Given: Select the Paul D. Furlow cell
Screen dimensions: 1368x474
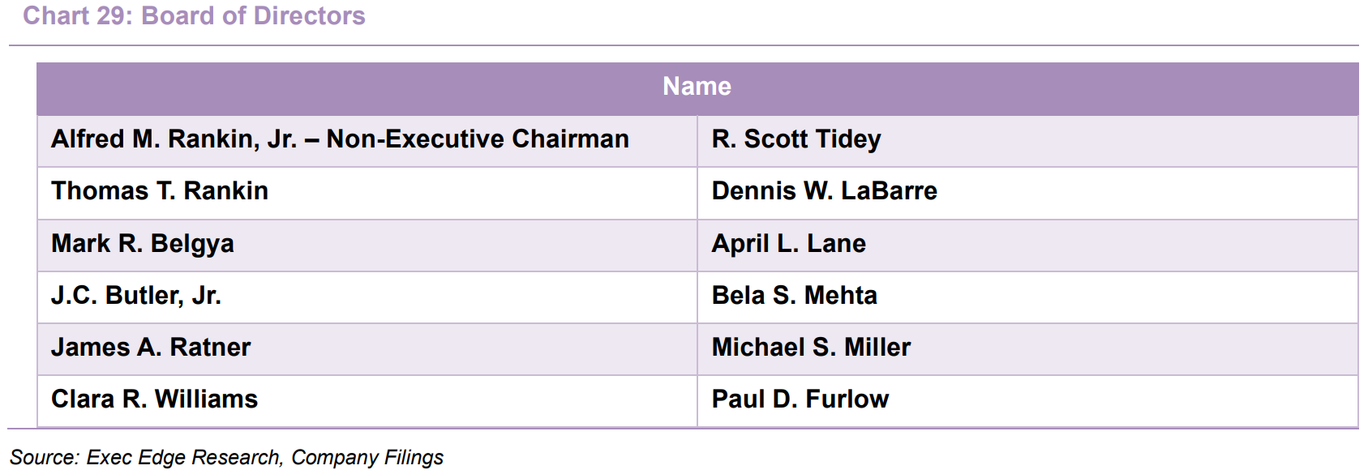Looking at the screenshot, I should point(1027,401).
